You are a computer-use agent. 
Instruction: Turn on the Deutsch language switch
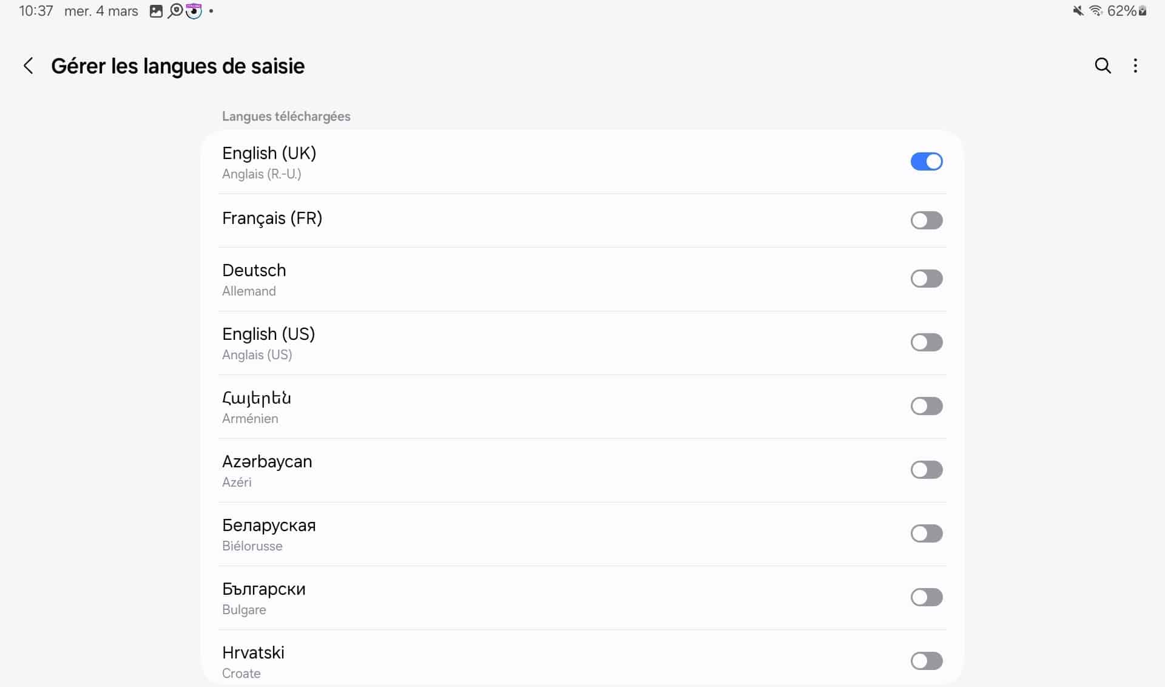click(x=926, y=279)
